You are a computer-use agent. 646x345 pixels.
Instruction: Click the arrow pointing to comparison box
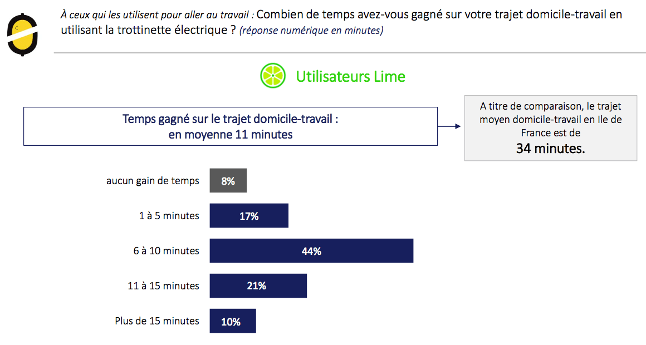click(449, 126)
